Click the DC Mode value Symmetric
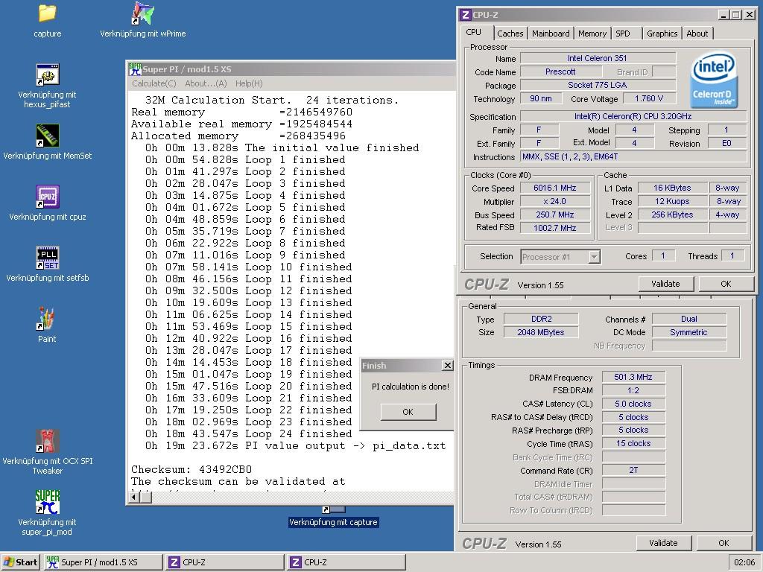The height and width of the screenshot is (572, 763). pyautogui.click(x=689, y=332)
